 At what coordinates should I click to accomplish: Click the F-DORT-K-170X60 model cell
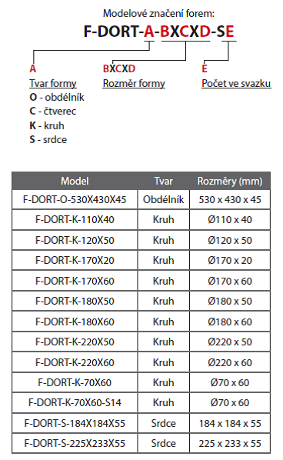coord(75,281)
